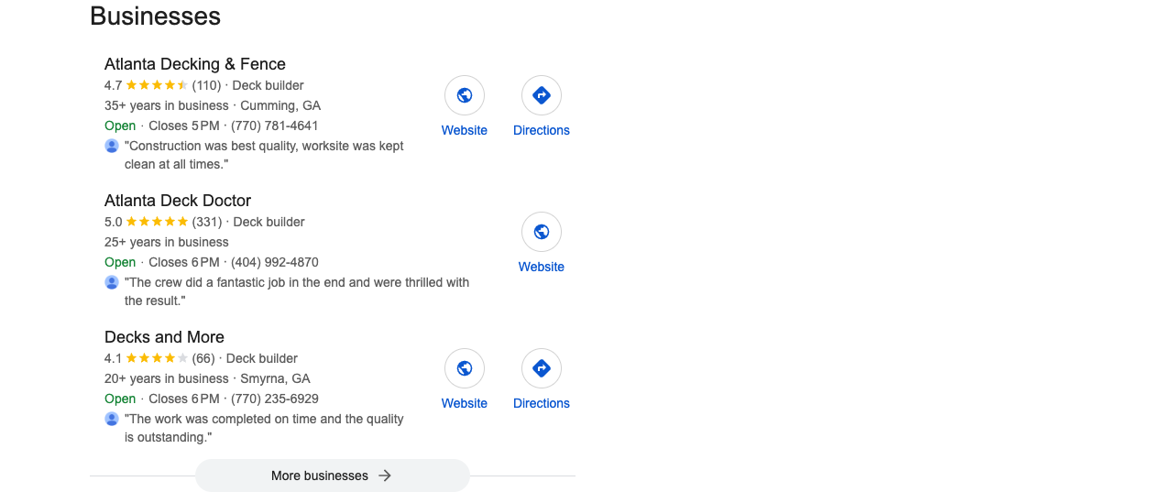This screenshot has height=492, width=1173.
Task: Open the Decks and More website globe icon
Action: tap(465, 368)
